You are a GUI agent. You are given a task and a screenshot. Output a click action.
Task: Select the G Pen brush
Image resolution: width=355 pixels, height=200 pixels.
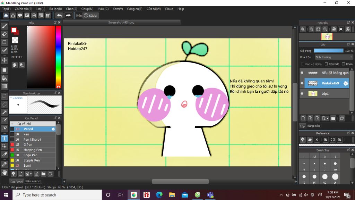pos(28,145)
